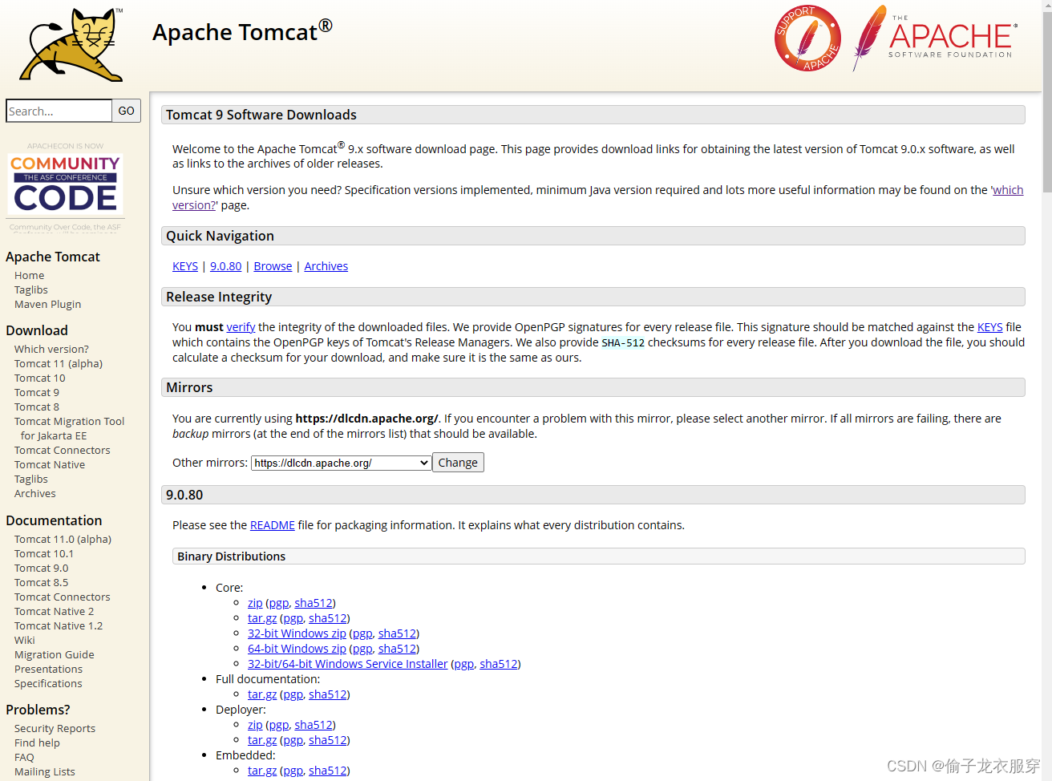Open Security Reports under Problems
1052x781 pixels.
point(54,728)
